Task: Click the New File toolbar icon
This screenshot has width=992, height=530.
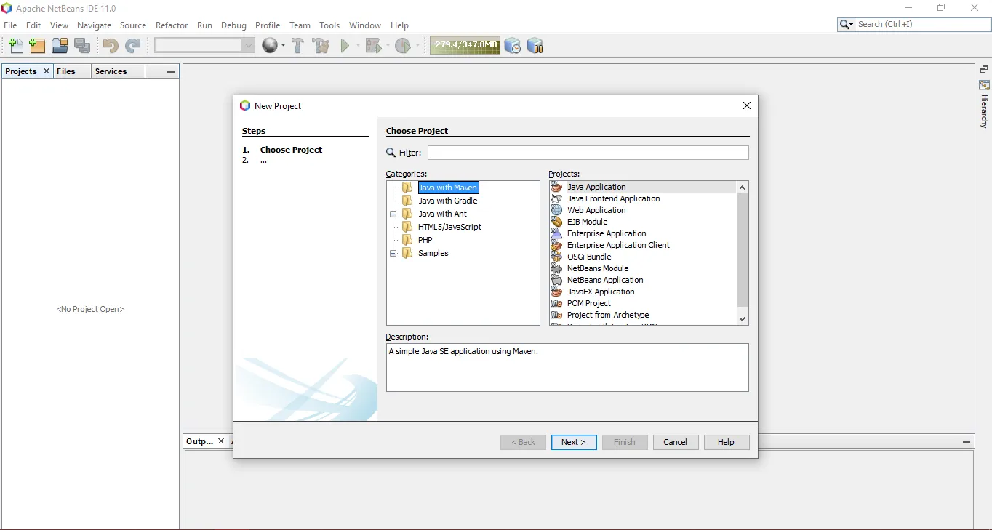Action: coord(15,46)
